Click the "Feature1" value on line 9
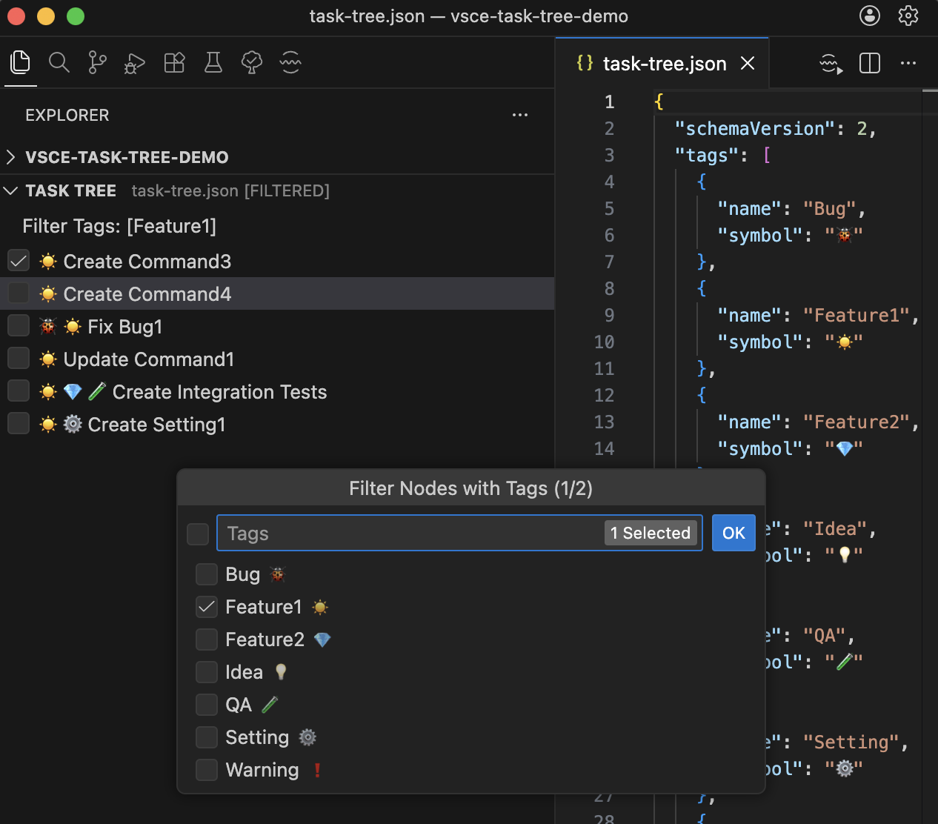 856,315
